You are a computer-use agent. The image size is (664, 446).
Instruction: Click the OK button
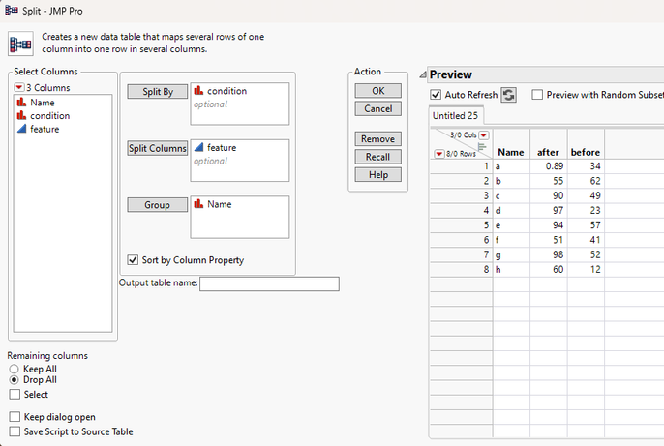tap(377, 91)
